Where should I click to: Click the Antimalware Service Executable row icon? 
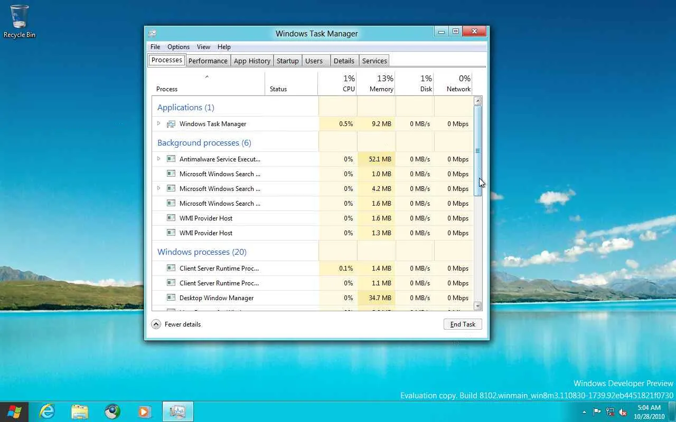(171, 159)
